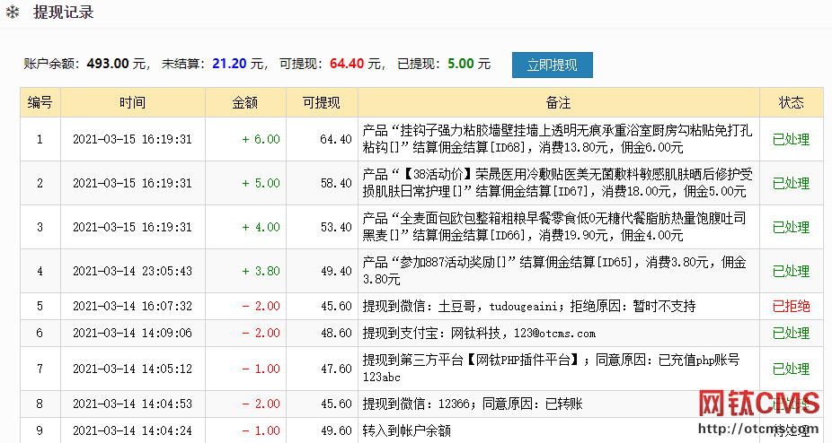Select row number 9 cell
832x443 pixels.
40,430
